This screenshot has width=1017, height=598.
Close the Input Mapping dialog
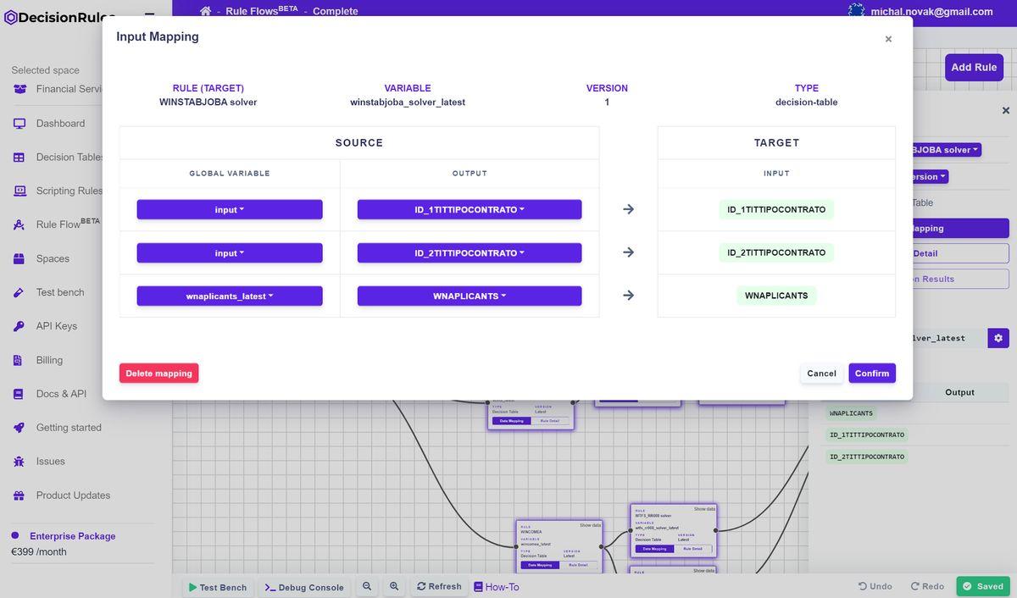(888, 39)
